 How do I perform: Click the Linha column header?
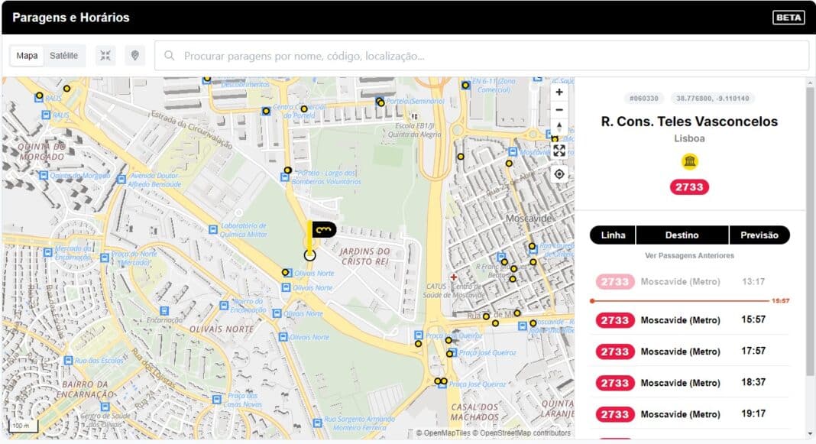(x=613, y=235)
